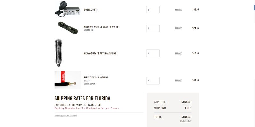The image size is (255, 127).
Task: Open Heavy-Duty CB Antenna Spring title
Action: coord(100,53)
